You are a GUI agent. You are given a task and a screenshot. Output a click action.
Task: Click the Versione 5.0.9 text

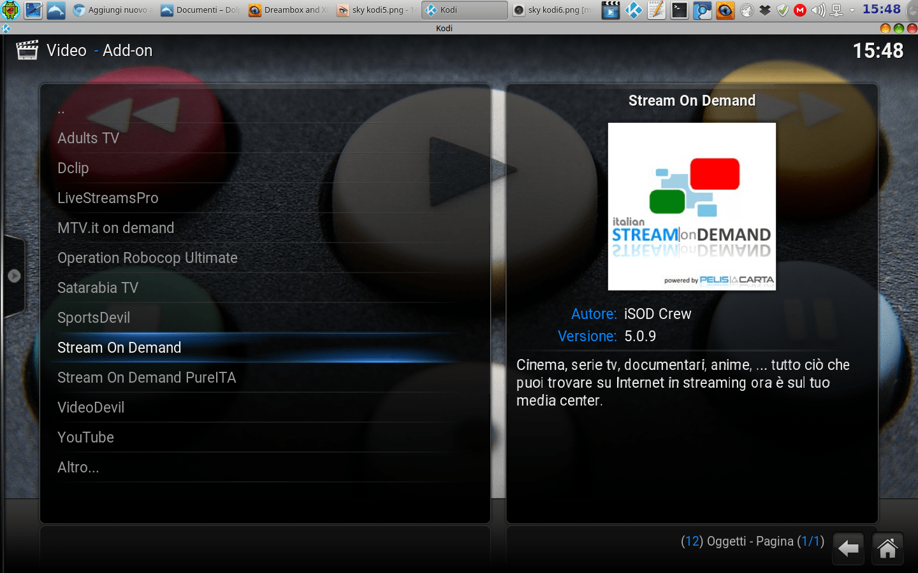tap(607, 336)
